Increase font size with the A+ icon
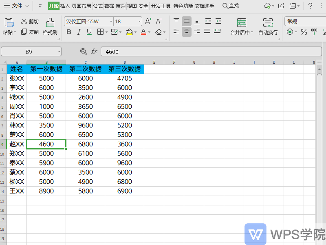The image size is (326, 245). pyautogui.click(x=148, y=21)
